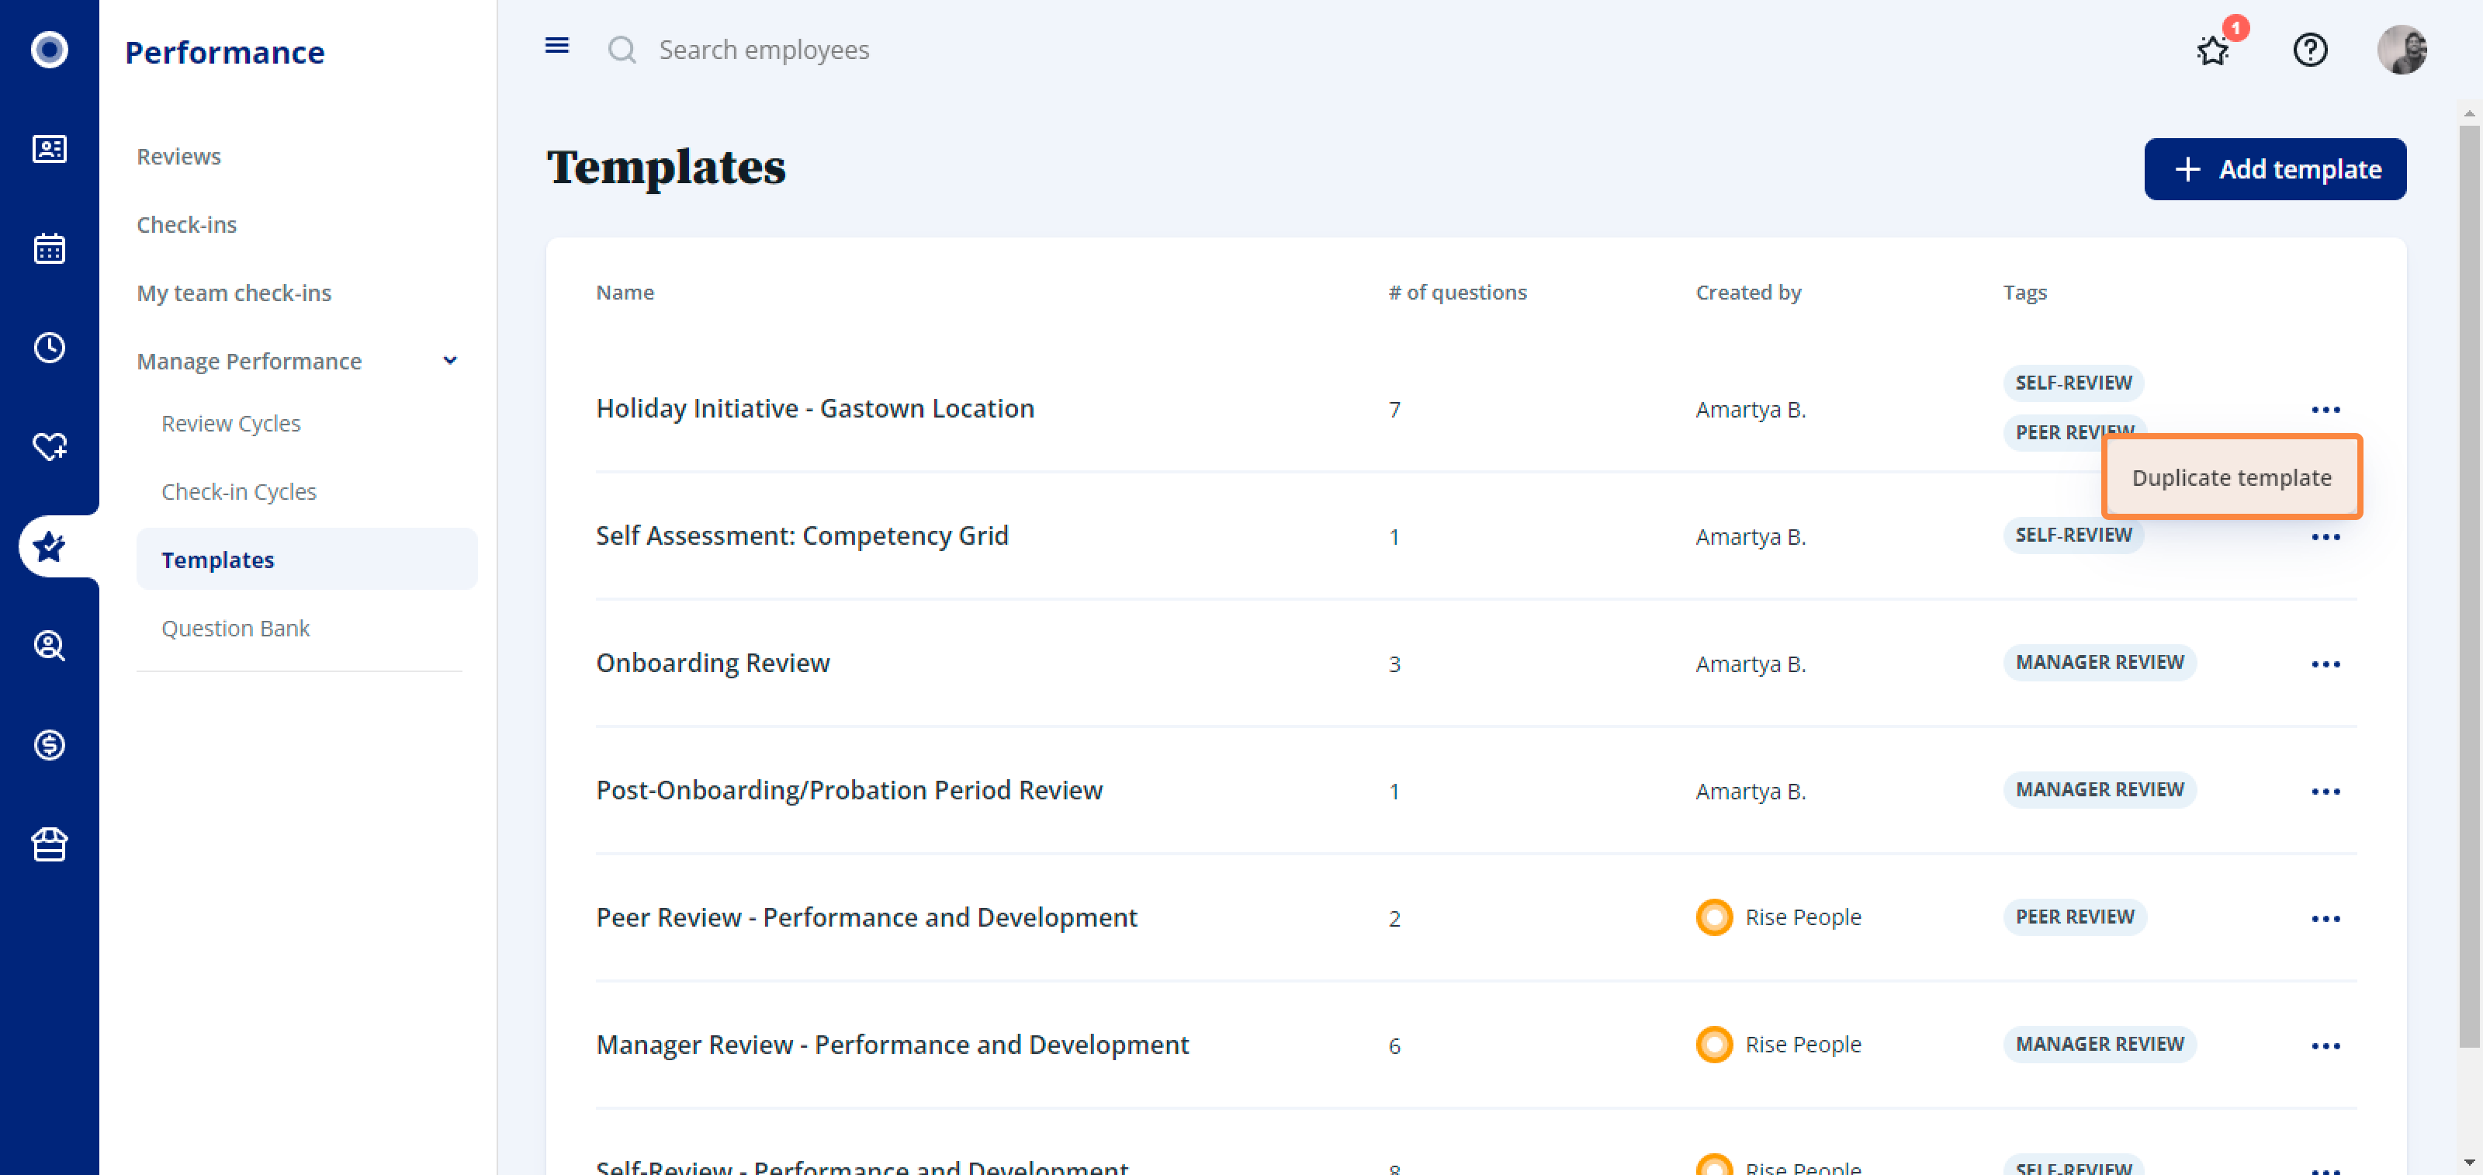Open the marketplace store icon at sidebar bottom
2483x1175 pixels.
pyautogui.click(x=49, y=844)
